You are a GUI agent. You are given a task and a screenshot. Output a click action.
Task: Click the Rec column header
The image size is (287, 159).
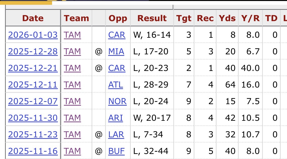coord(205,18)
